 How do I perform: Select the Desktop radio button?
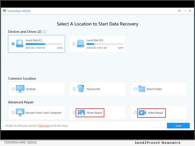pyautogui.click(x=13, y=89)
